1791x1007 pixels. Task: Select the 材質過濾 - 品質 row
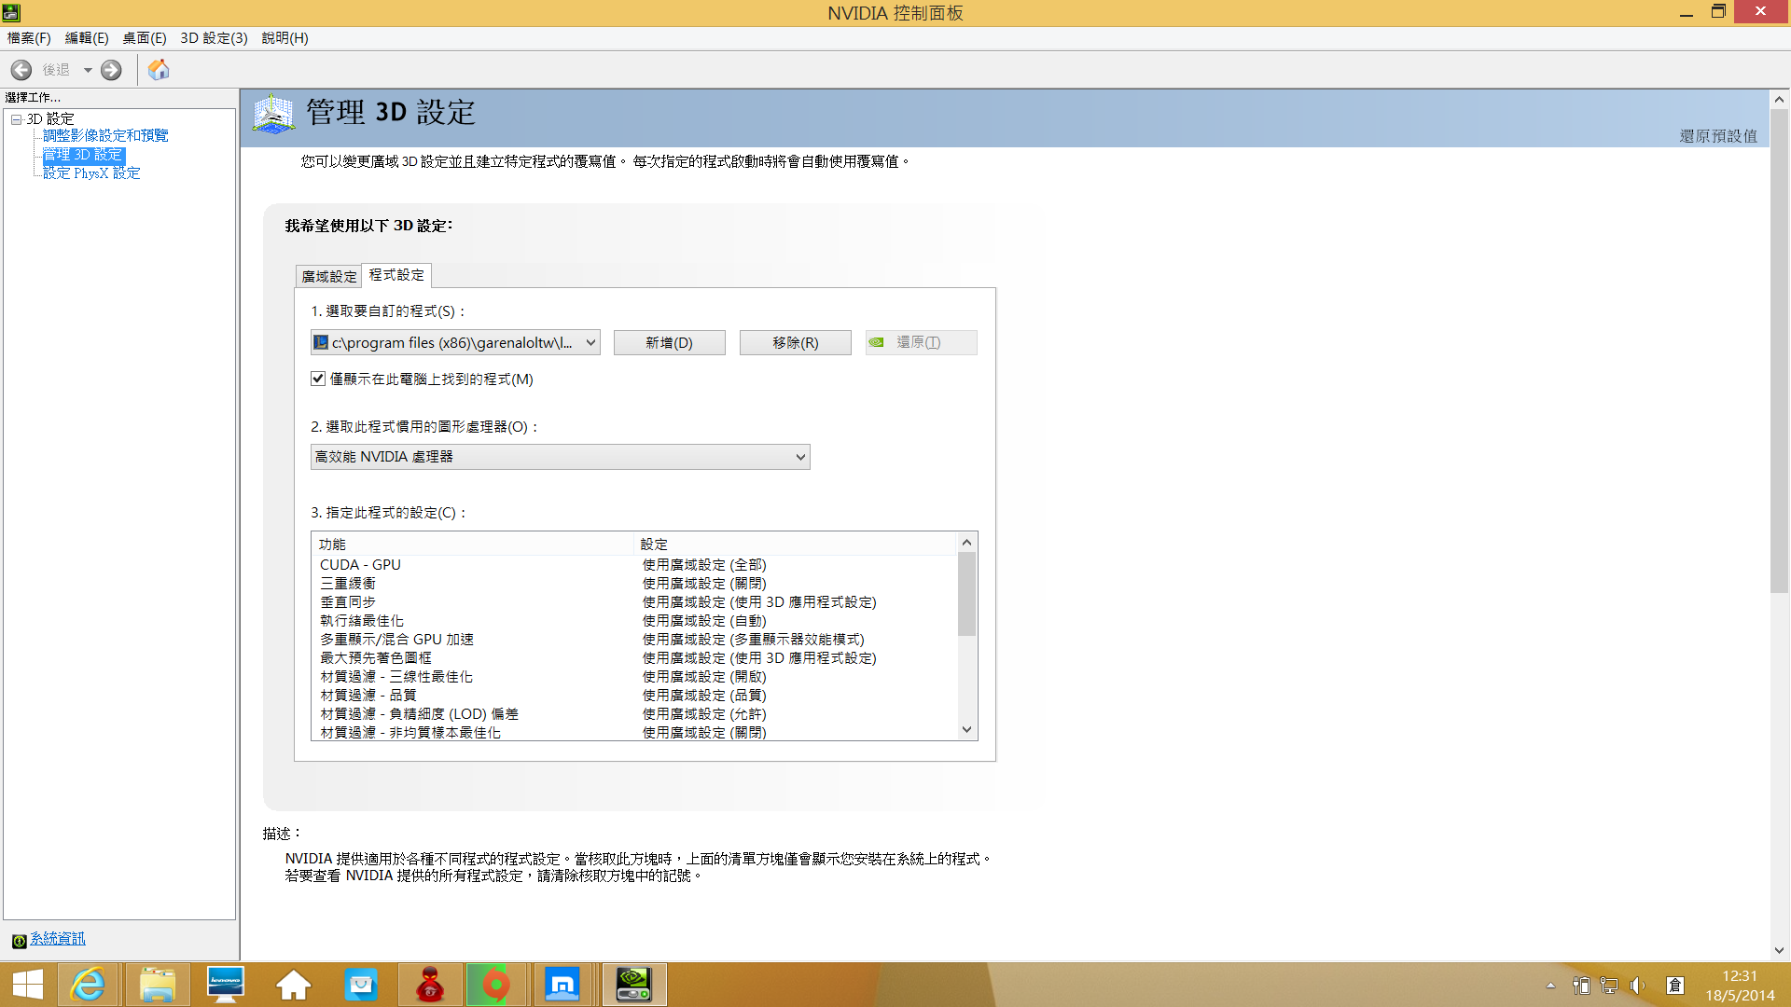coord(634,696)
